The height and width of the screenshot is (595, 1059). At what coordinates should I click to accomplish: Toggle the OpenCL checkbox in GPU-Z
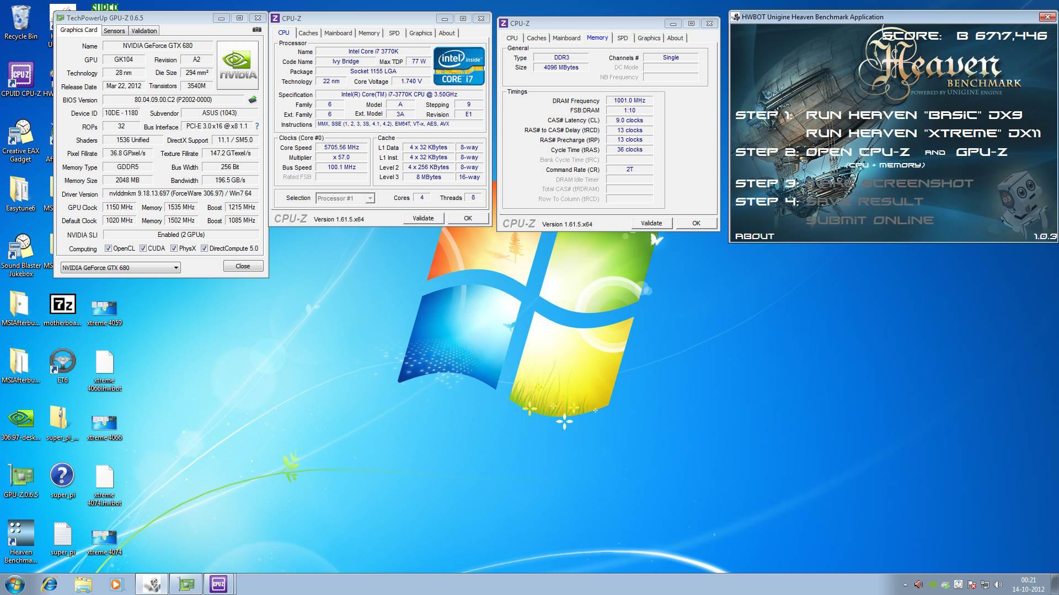[108, 248]
